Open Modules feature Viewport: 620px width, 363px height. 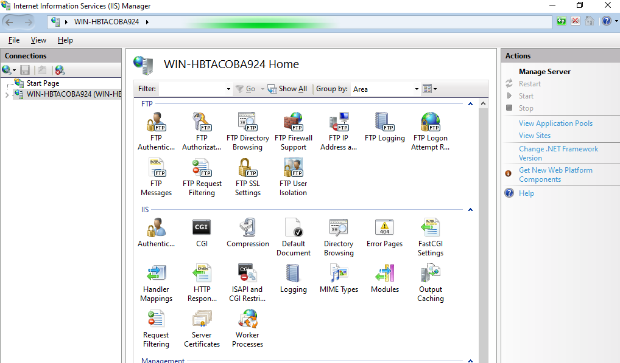(x=385, y=278)
